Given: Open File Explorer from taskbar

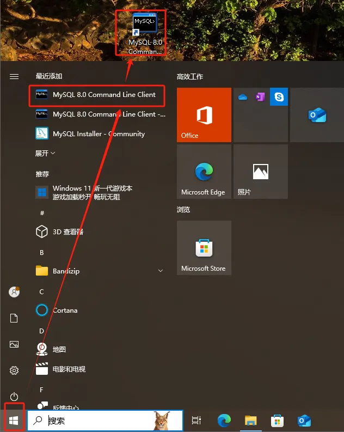Looking at the screenshot, I should tap(251, 421).
